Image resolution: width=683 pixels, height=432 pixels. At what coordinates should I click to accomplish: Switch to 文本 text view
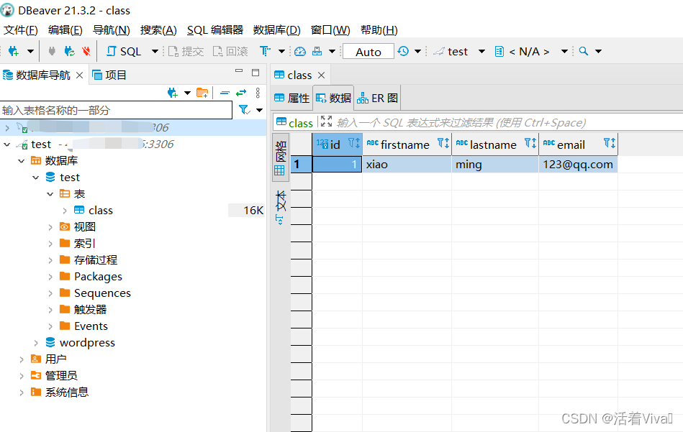coord(280,207)
